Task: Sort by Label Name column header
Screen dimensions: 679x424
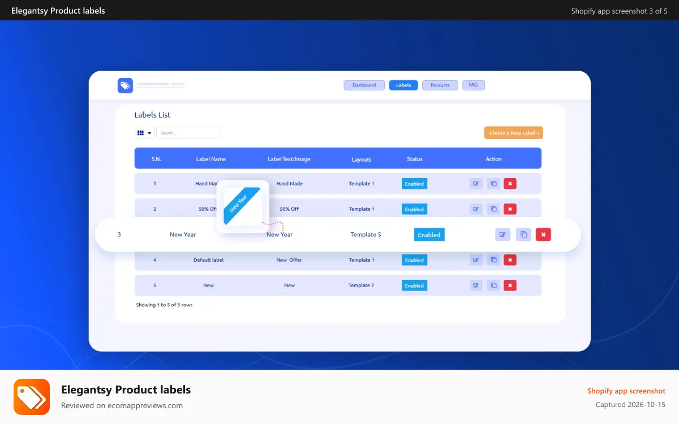Action: point(210,159)
